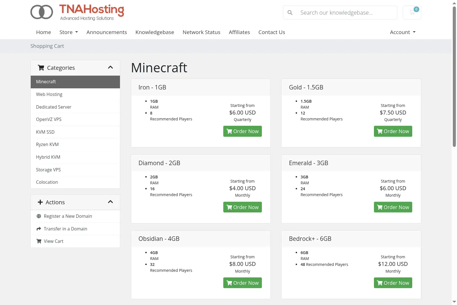Go to Network Status page
Screen dimensions: 457x305
tap(201, 32)
